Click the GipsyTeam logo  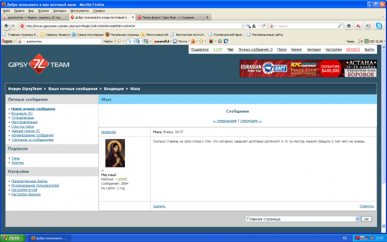[x=39, y=64]
